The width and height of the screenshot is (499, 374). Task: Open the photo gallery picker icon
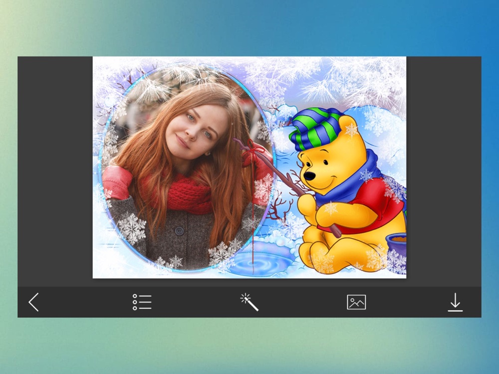pos(356,302)
